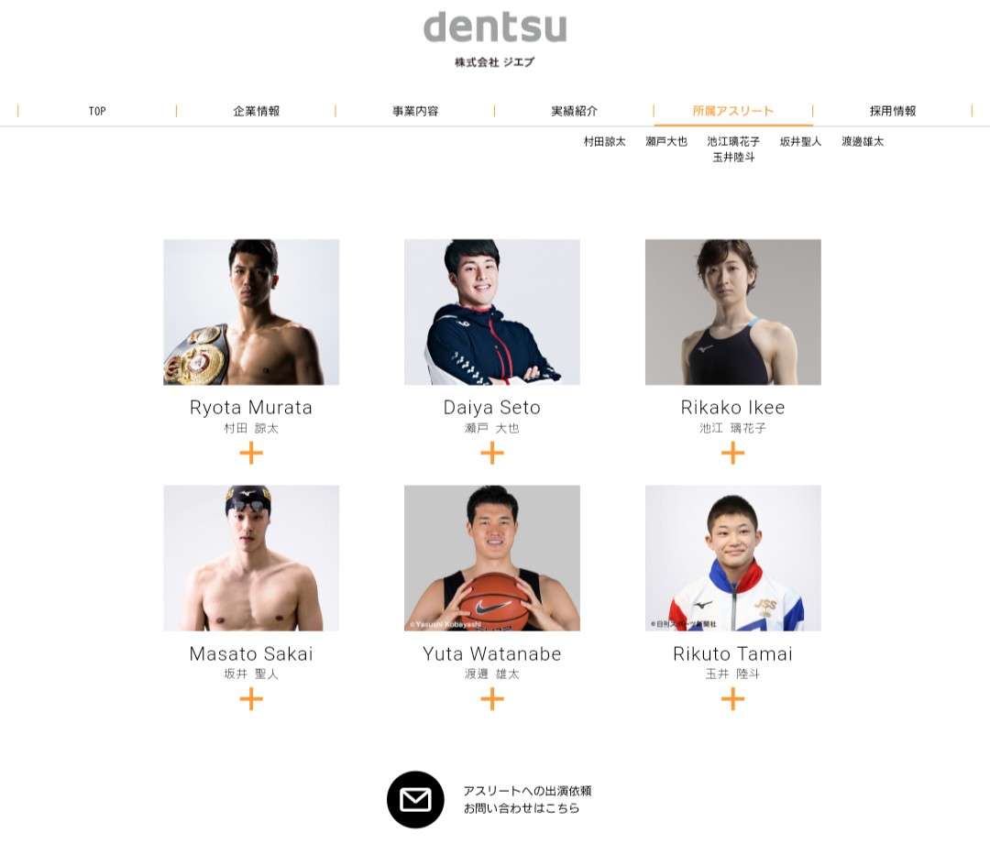Open the TOP menu item

point(96,111)
